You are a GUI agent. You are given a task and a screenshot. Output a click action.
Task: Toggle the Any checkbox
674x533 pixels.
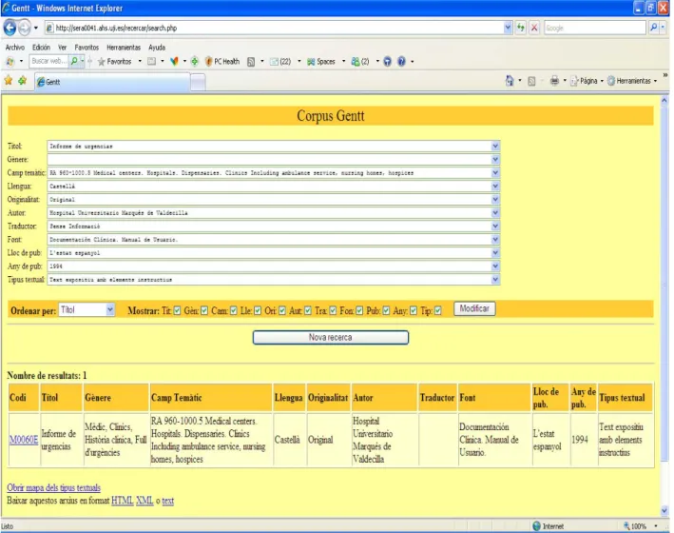pos(414,311)
